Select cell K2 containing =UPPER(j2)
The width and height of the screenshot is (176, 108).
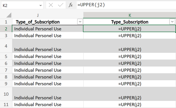pyautogui.click(x=129, y=29)
